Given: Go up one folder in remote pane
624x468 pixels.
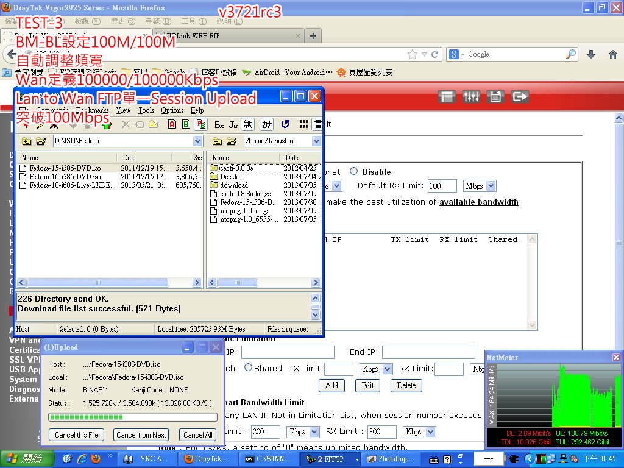Looking at the screenshot, I should [218, 141].
